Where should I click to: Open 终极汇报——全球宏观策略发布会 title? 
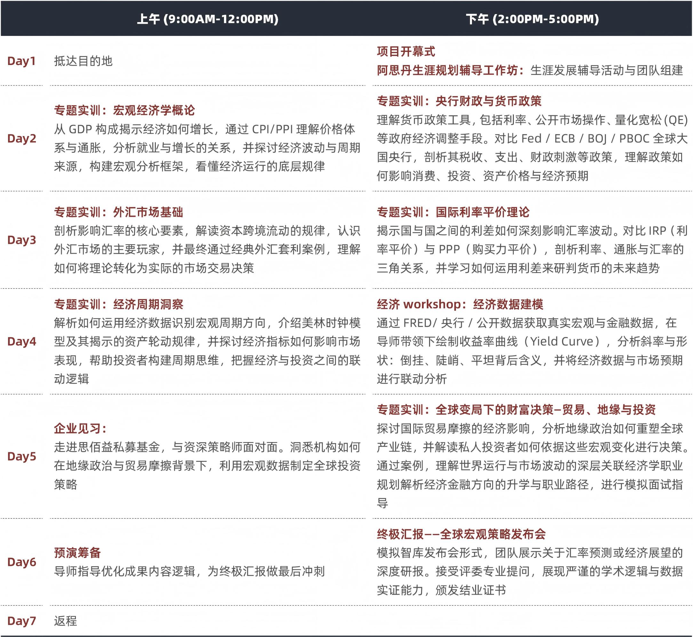461,534
